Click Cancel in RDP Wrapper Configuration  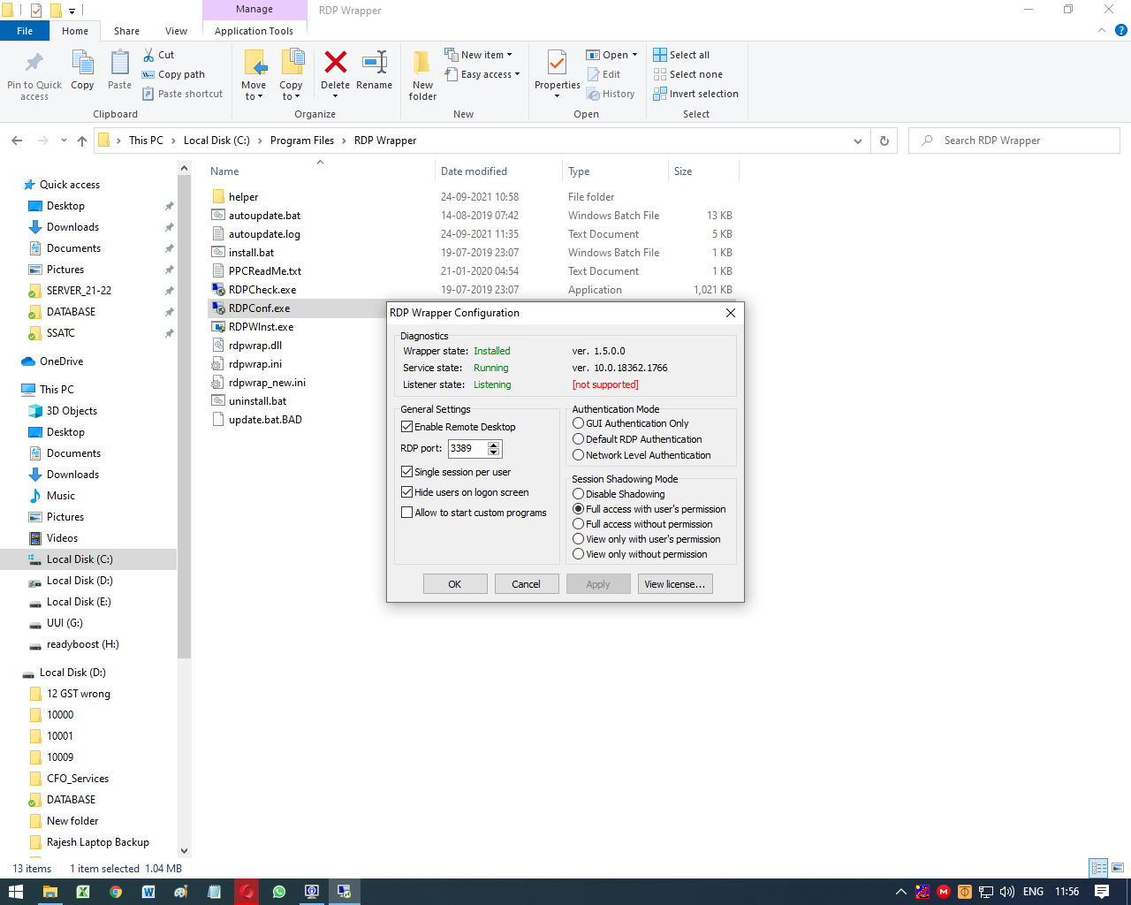click(527, 584)
